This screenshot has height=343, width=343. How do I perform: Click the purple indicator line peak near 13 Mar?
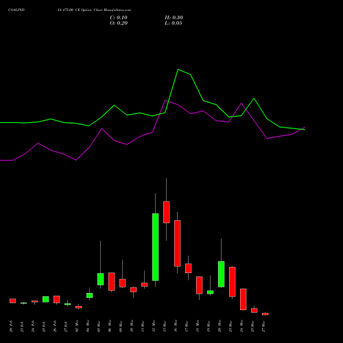165,100
